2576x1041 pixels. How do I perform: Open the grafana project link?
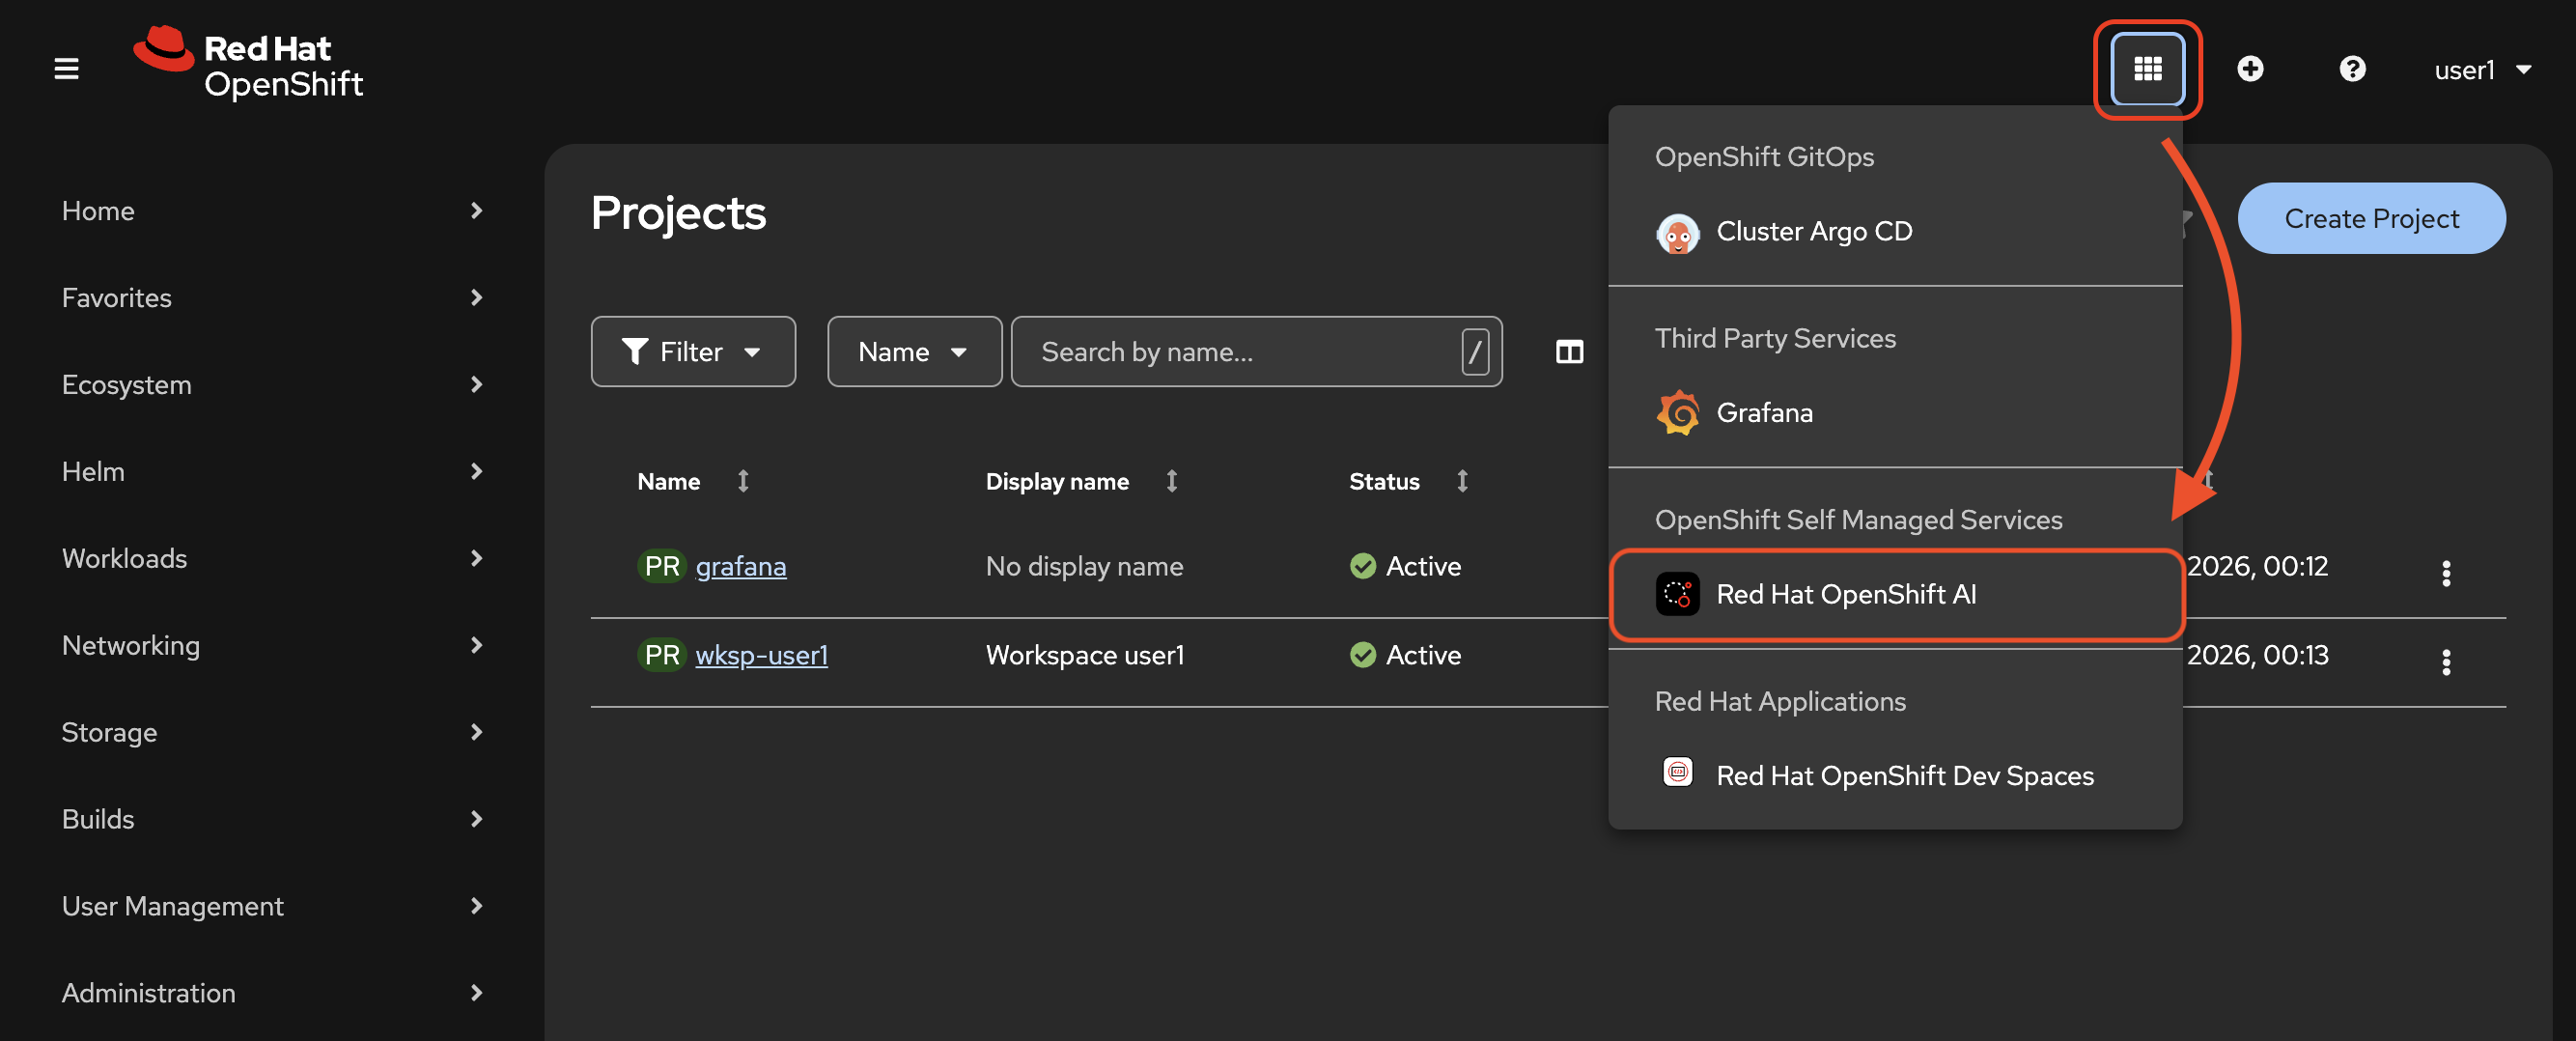coord(741,567)
